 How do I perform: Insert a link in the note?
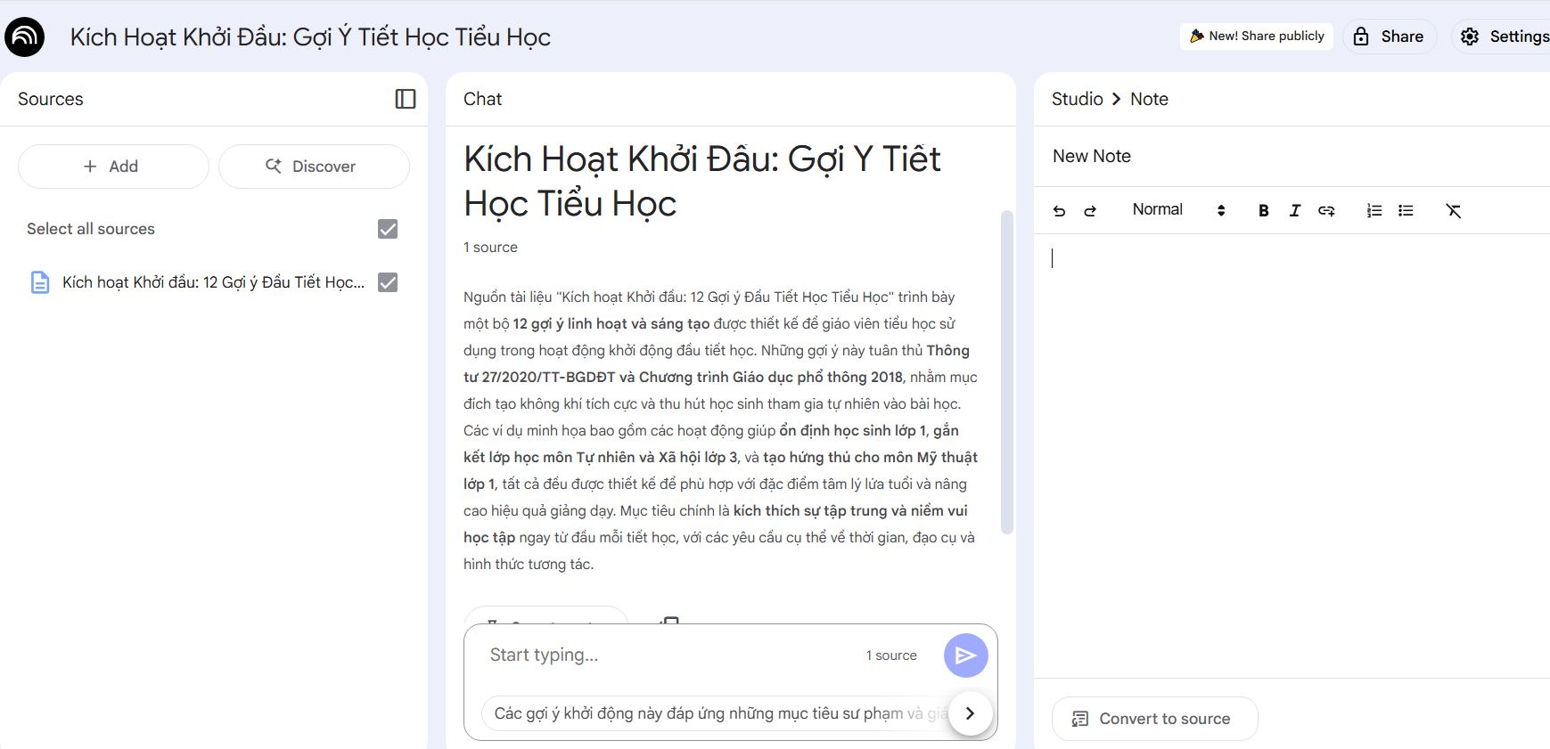(1326, 211)
